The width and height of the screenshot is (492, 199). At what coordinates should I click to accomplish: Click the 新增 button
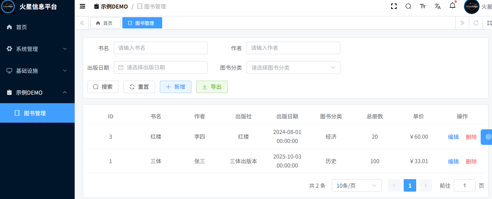[x=175, y=87]
